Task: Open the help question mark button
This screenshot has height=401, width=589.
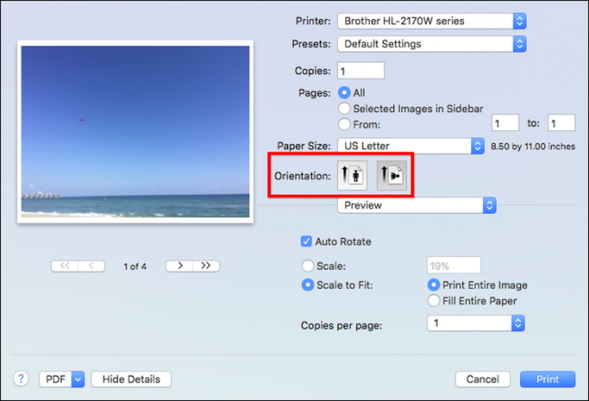Action: click(21, 379)
